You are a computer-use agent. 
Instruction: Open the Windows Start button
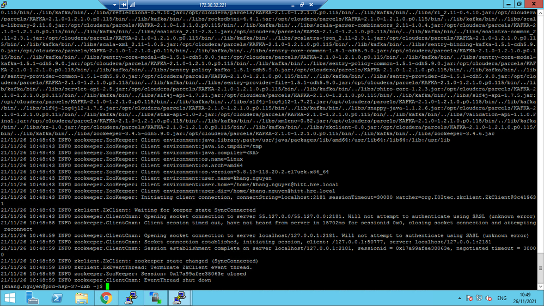coord(10,298)
